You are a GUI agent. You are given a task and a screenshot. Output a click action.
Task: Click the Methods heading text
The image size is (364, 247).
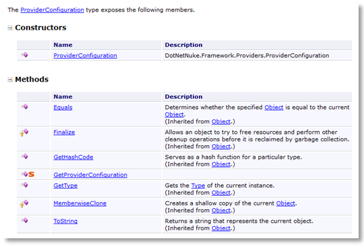click(32, 79)
